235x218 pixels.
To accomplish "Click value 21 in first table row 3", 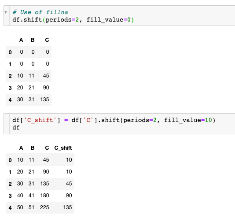I will [31, 88].
